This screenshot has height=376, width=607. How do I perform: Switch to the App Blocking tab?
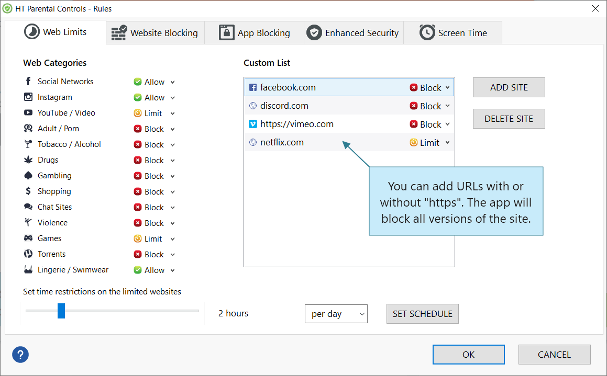255,33
